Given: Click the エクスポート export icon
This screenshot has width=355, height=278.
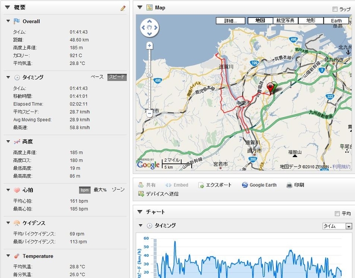Looking at the screenshot, I should (x=201, y=185).
